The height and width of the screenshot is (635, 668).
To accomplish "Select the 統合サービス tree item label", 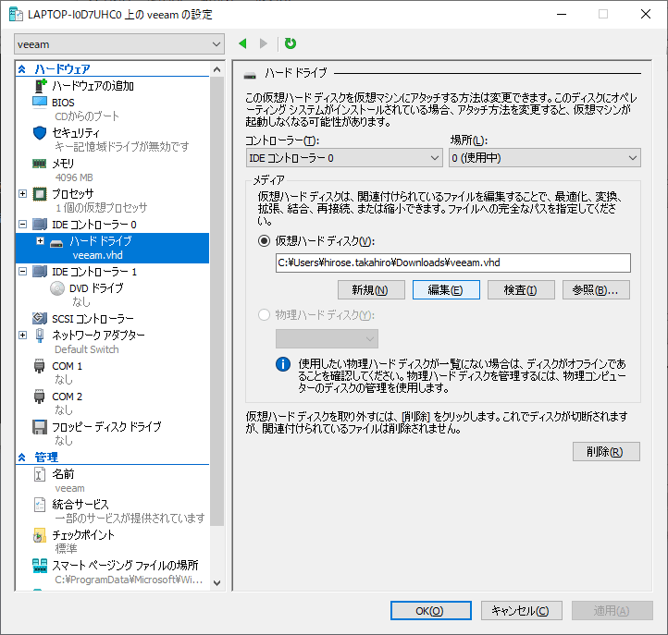I will [x=80, y=505].
